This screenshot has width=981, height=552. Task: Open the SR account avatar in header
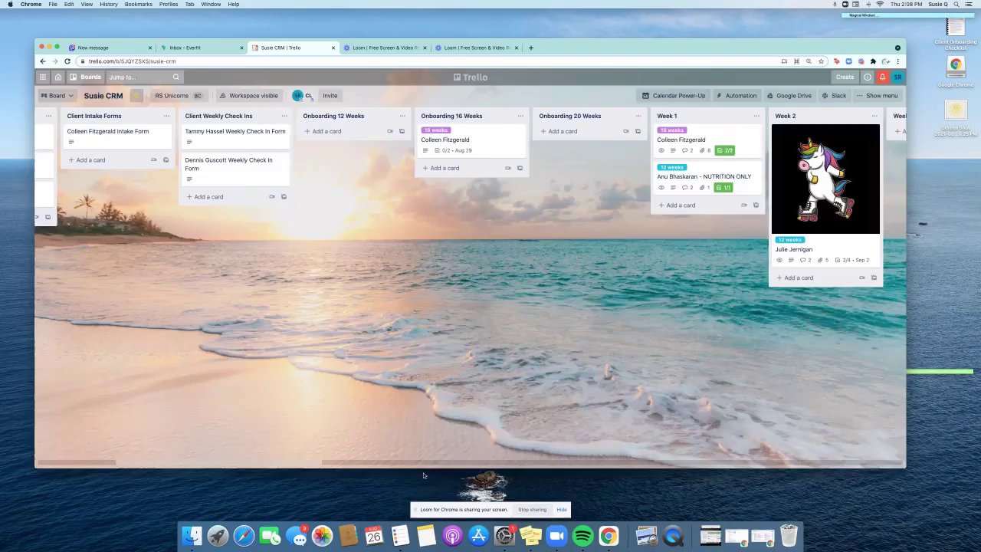[x=897, y=77]
